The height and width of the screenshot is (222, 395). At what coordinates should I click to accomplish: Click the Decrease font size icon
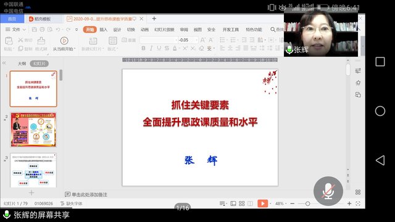(211, 39)
